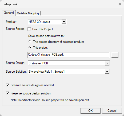
Task: Select the This project radio button
Action: 30,47
